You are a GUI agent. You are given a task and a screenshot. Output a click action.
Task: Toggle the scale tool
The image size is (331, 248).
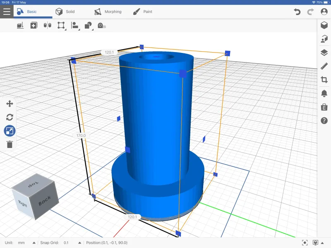point(10,131)
